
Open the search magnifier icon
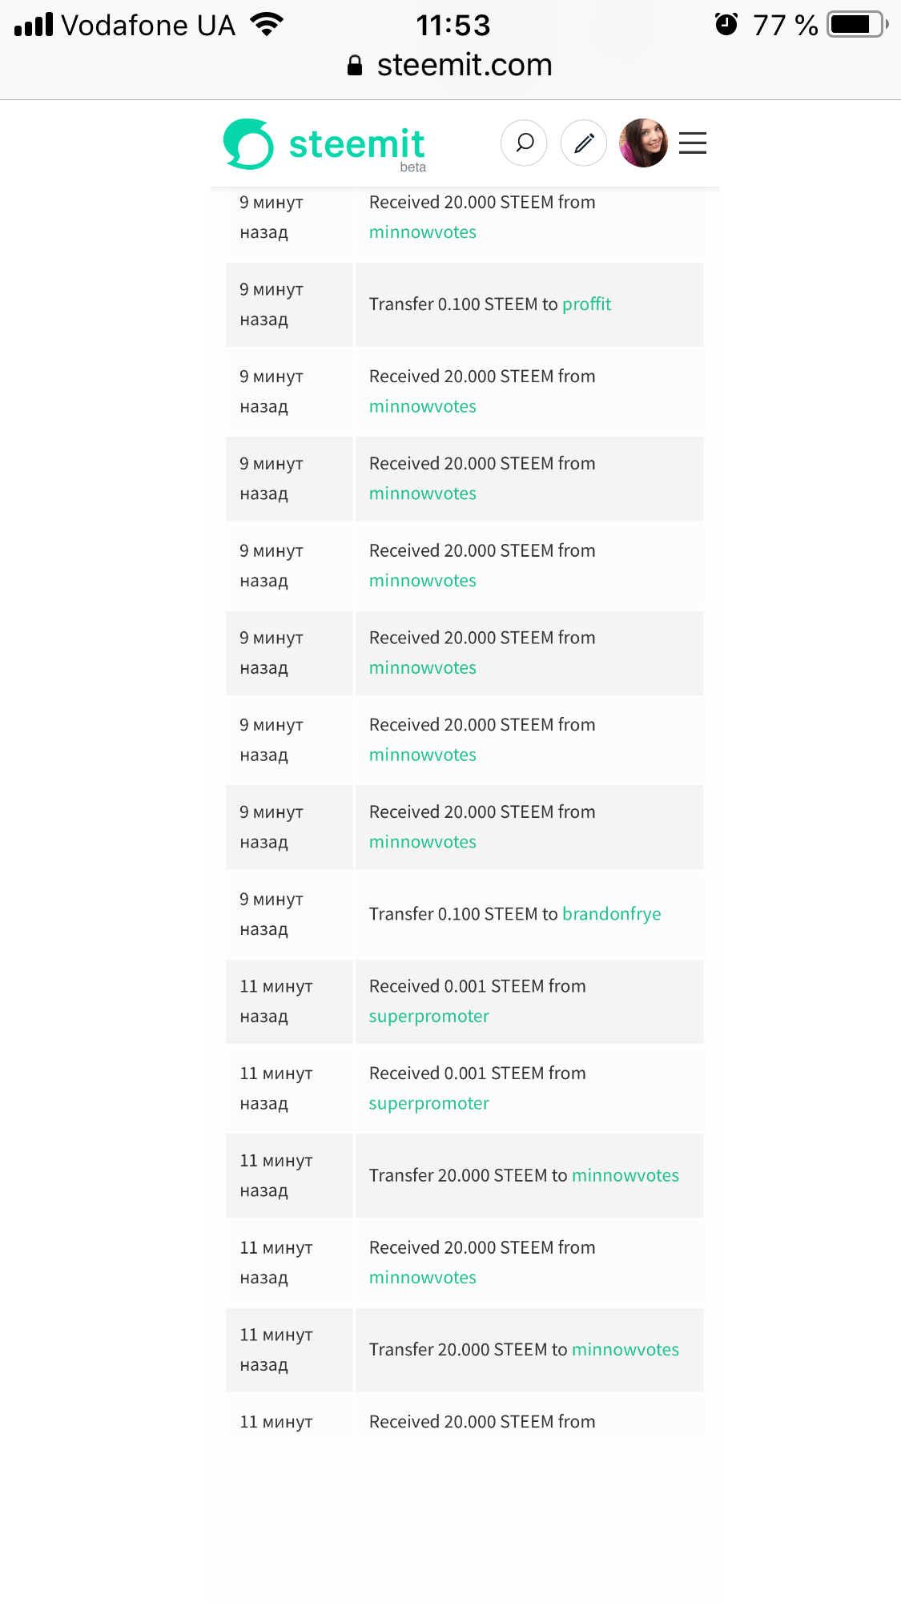pyautogui.click(x=524, y=143)
